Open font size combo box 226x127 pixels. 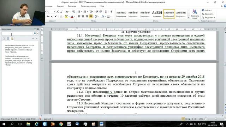[x=51, y=12]
